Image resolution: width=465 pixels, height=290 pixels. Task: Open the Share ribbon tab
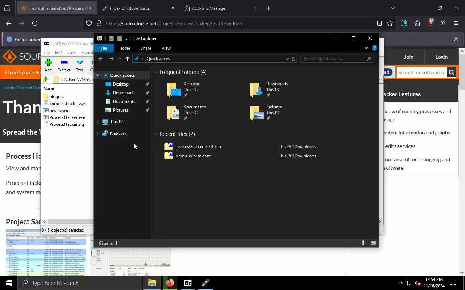(x=146, y=48)
